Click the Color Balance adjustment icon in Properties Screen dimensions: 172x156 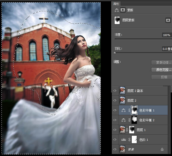[x=117, y=10]
